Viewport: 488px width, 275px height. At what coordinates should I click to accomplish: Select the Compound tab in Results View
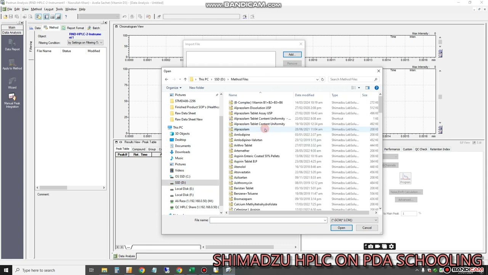point(138,149)
